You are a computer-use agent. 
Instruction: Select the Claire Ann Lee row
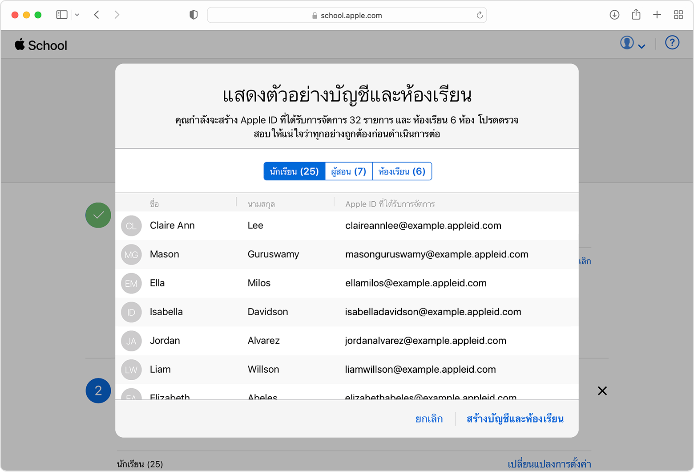[347, 226]
